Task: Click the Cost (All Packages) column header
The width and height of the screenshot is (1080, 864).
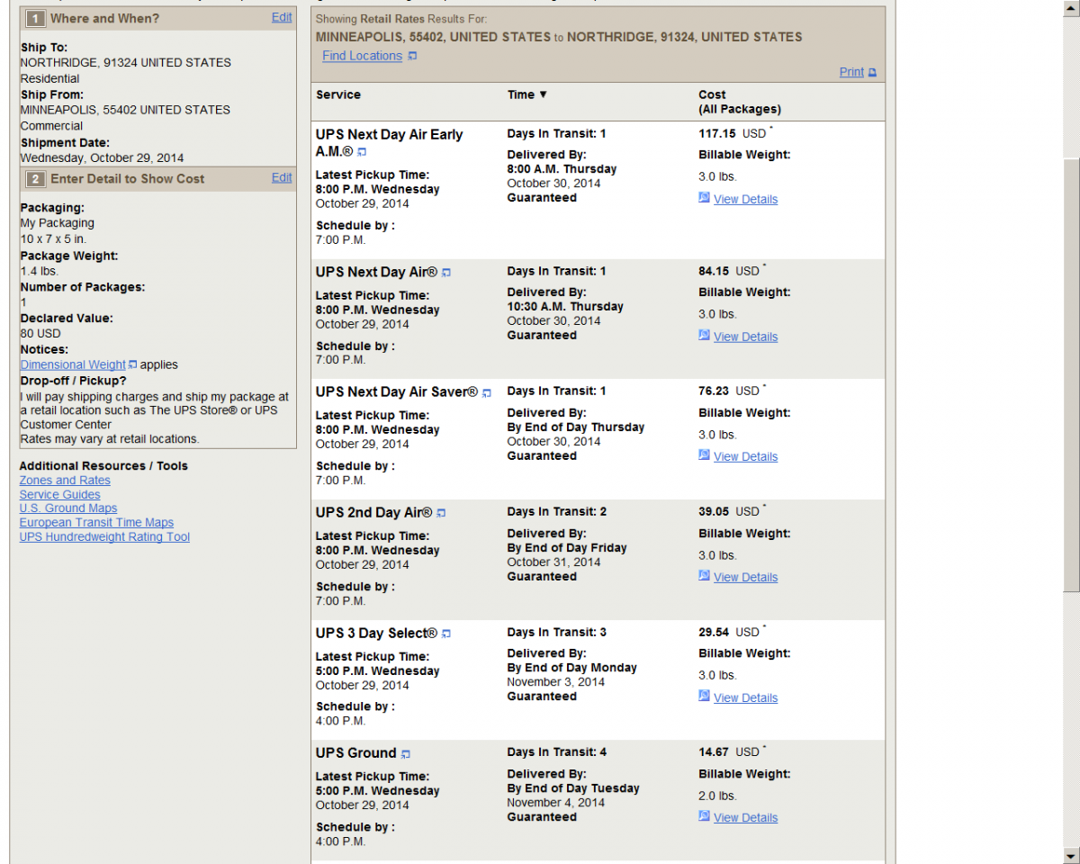Action: pos(740,102)
